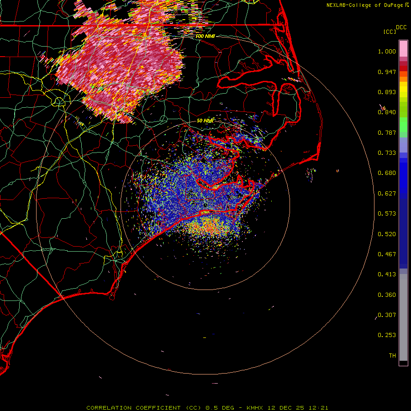The width and height of the screenshot is (411, 411).
Task: Select the 0.733 scale value
Action: coord(387,153)
